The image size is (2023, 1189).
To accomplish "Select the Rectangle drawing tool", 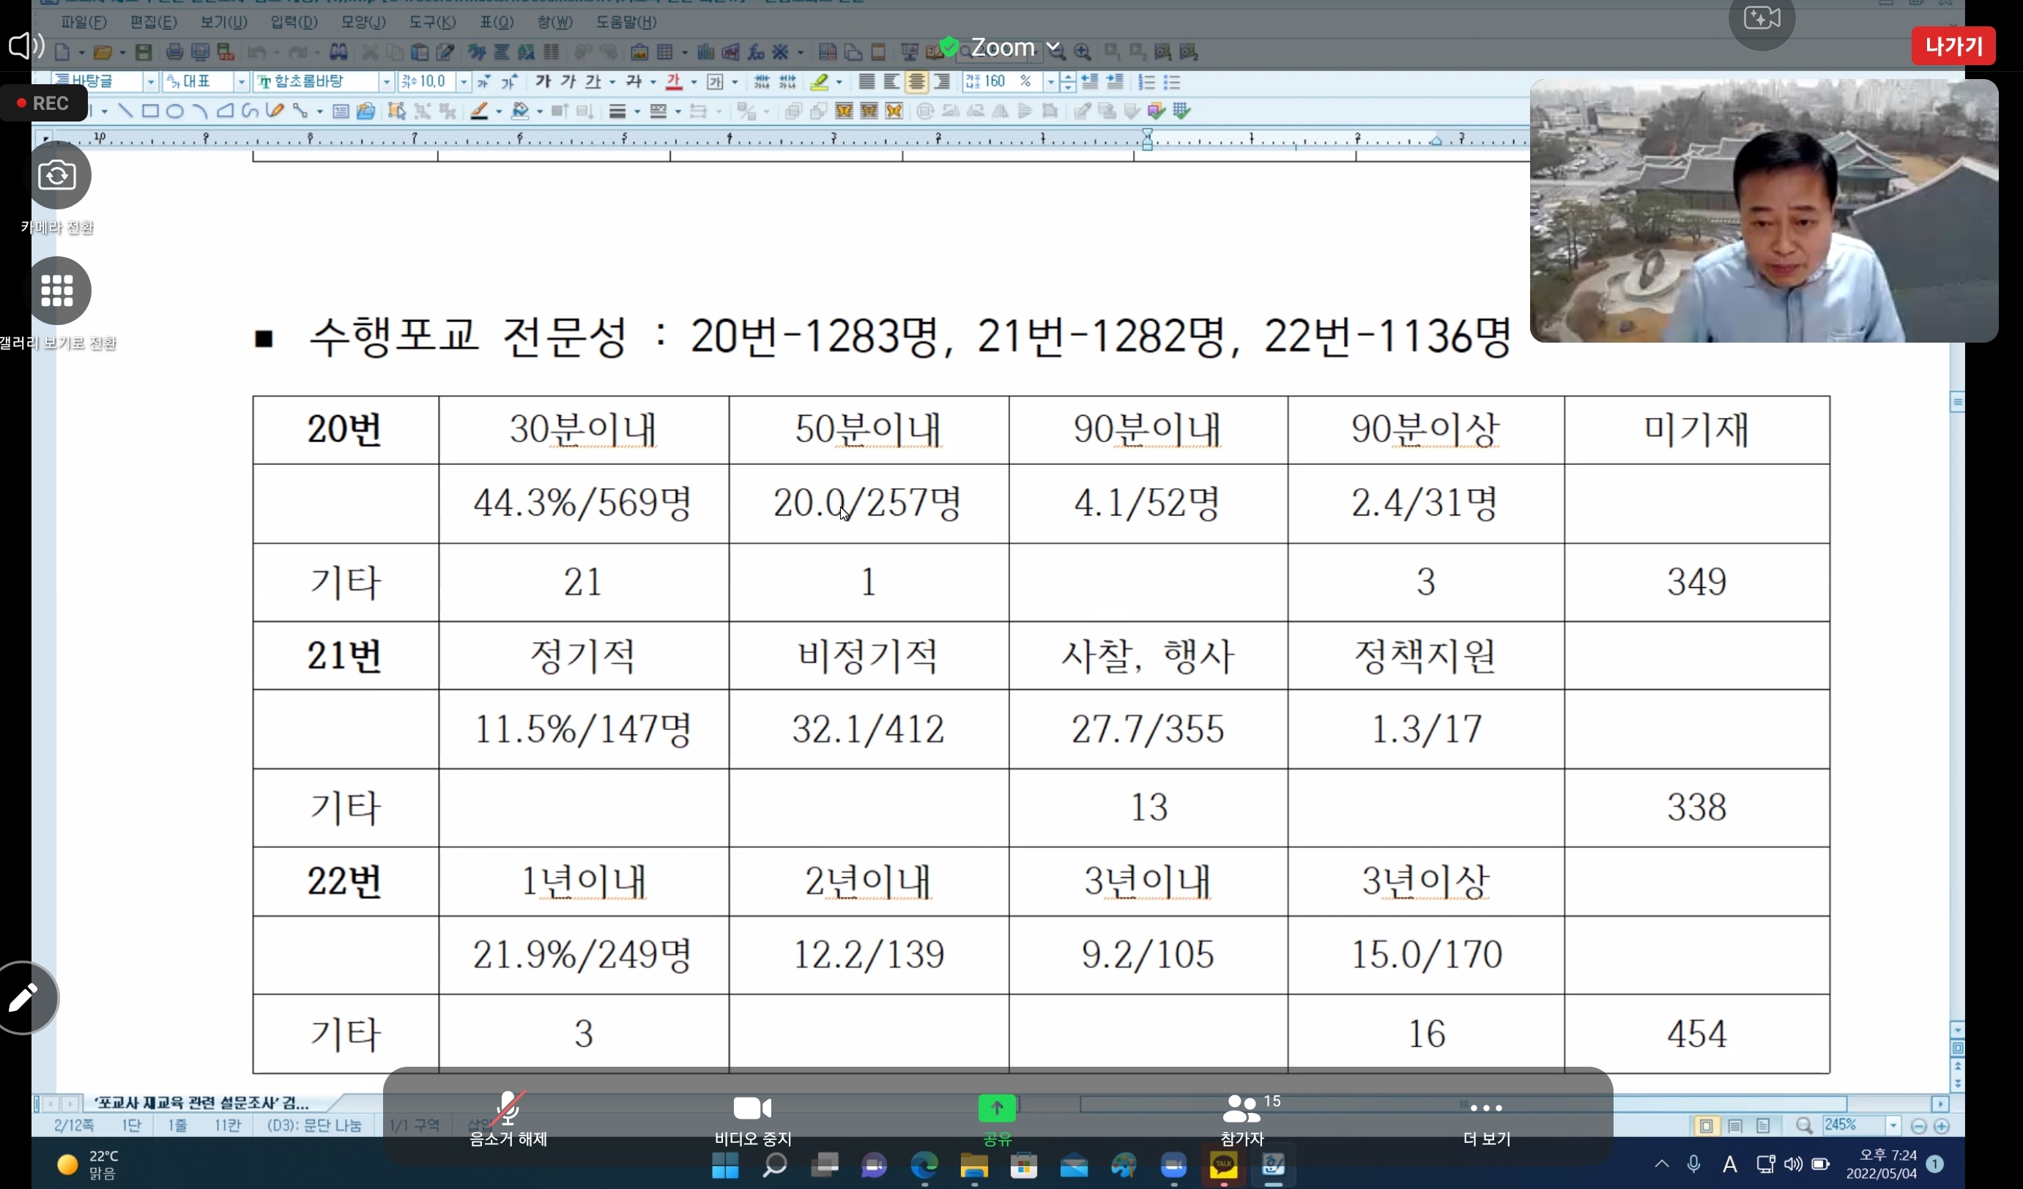I will [150, 111].
